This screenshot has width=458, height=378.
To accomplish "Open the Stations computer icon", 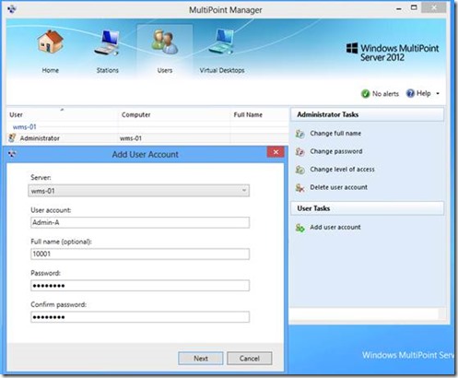I will coord(107,42).
